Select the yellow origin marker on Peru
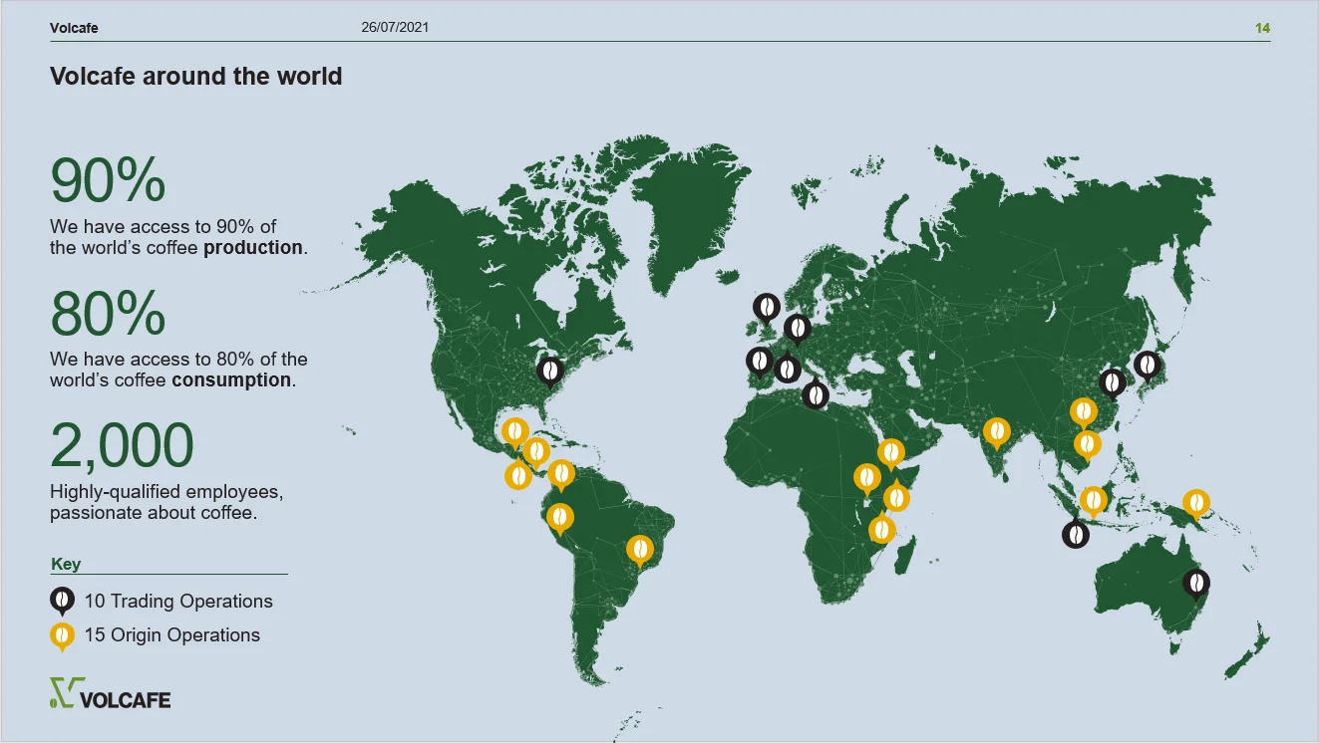Viewport: 1319px width, 743px height. [560, 517]
